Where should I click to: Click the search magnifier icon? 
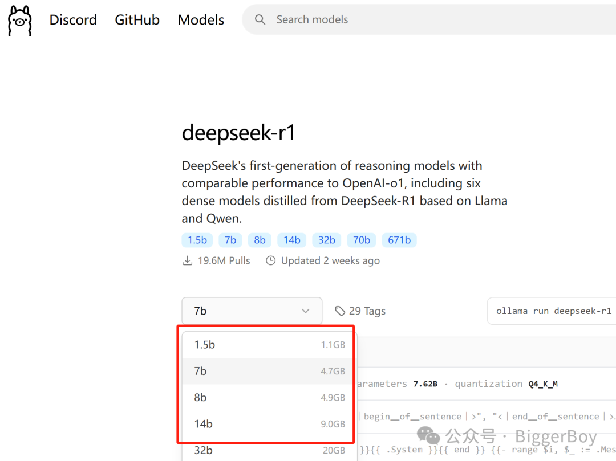click(x=260, y=19)
